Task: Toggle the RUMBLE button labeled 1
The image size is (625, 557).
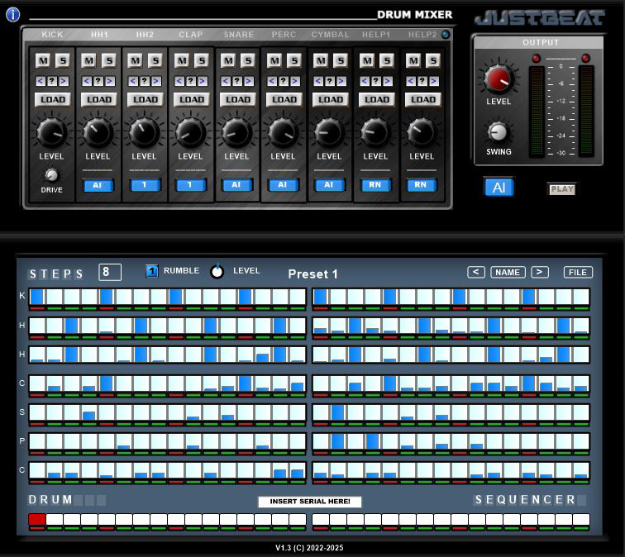Action: click(151, 271)
